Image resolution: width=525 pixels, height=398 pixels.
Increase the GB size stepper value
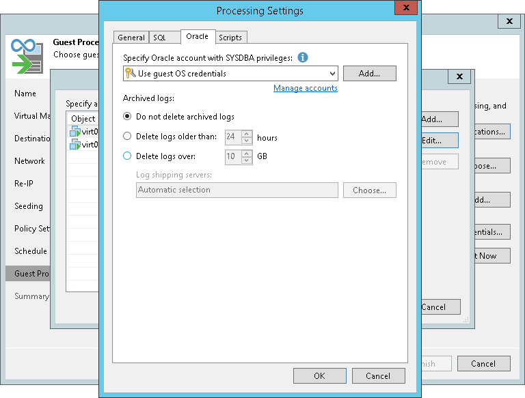click(247, 154)
